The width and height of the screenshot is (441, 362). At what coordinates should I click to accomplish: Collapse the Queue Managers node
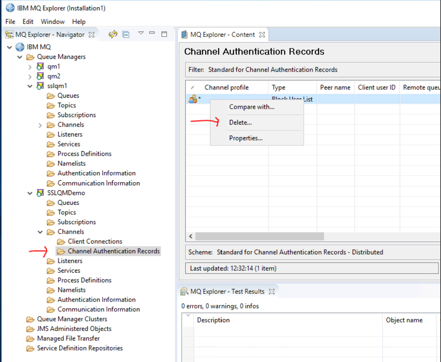pyautogui.click(x=20, y=57)
